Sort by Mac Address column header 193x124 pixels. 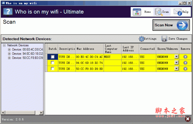90,49
